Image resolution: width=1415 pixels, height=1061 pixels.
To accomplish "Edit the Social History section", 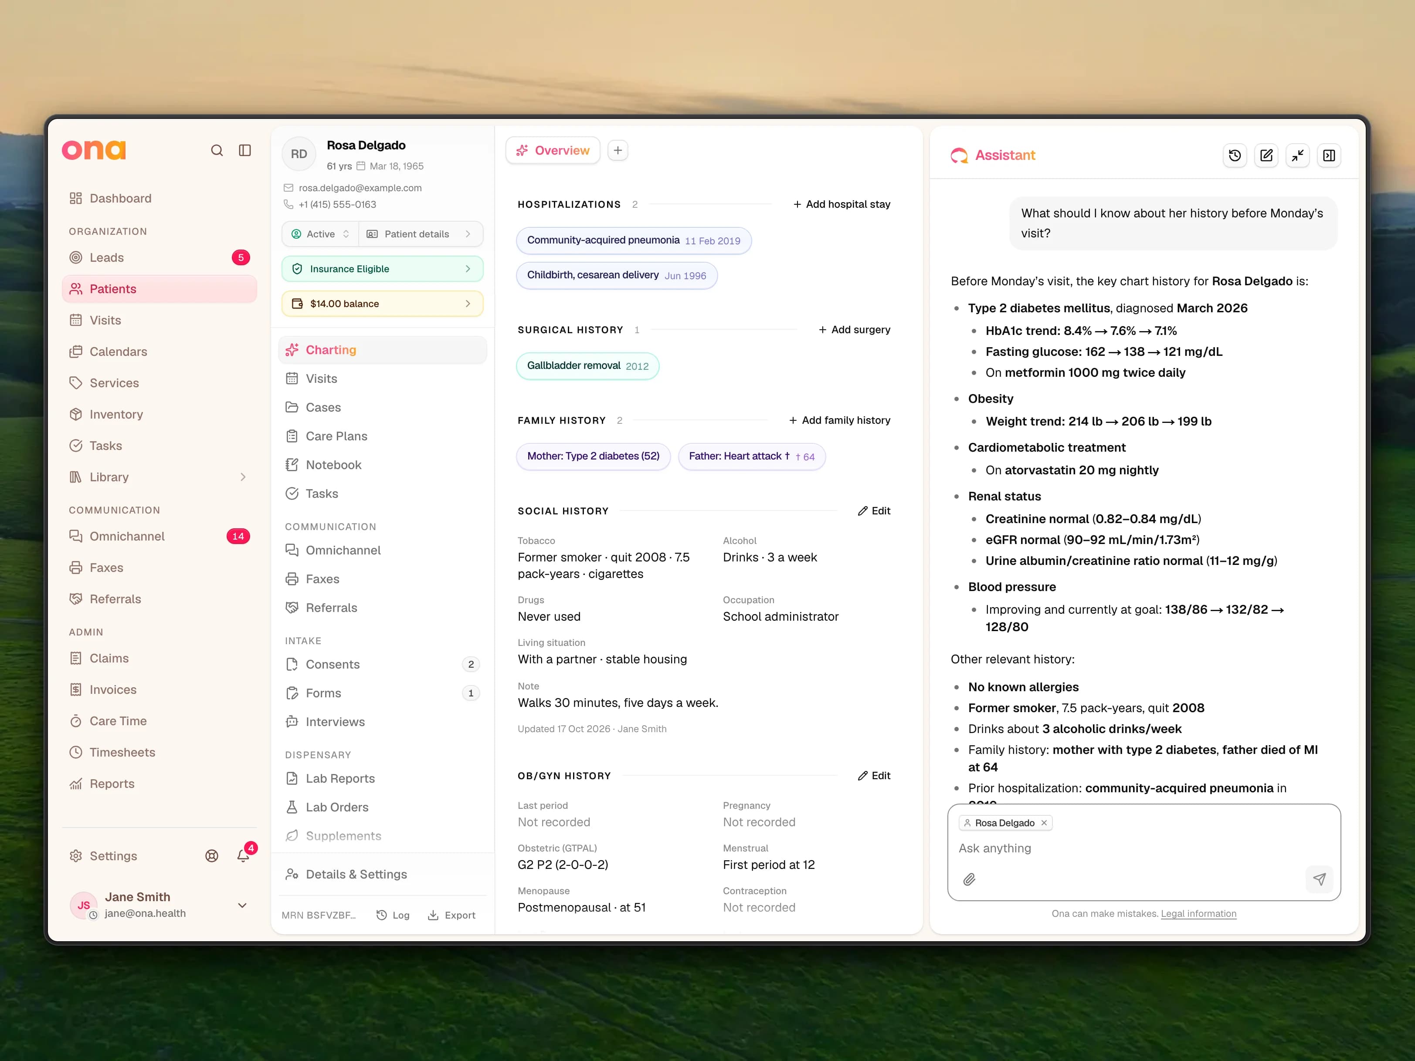I will (x=874, y=511).
